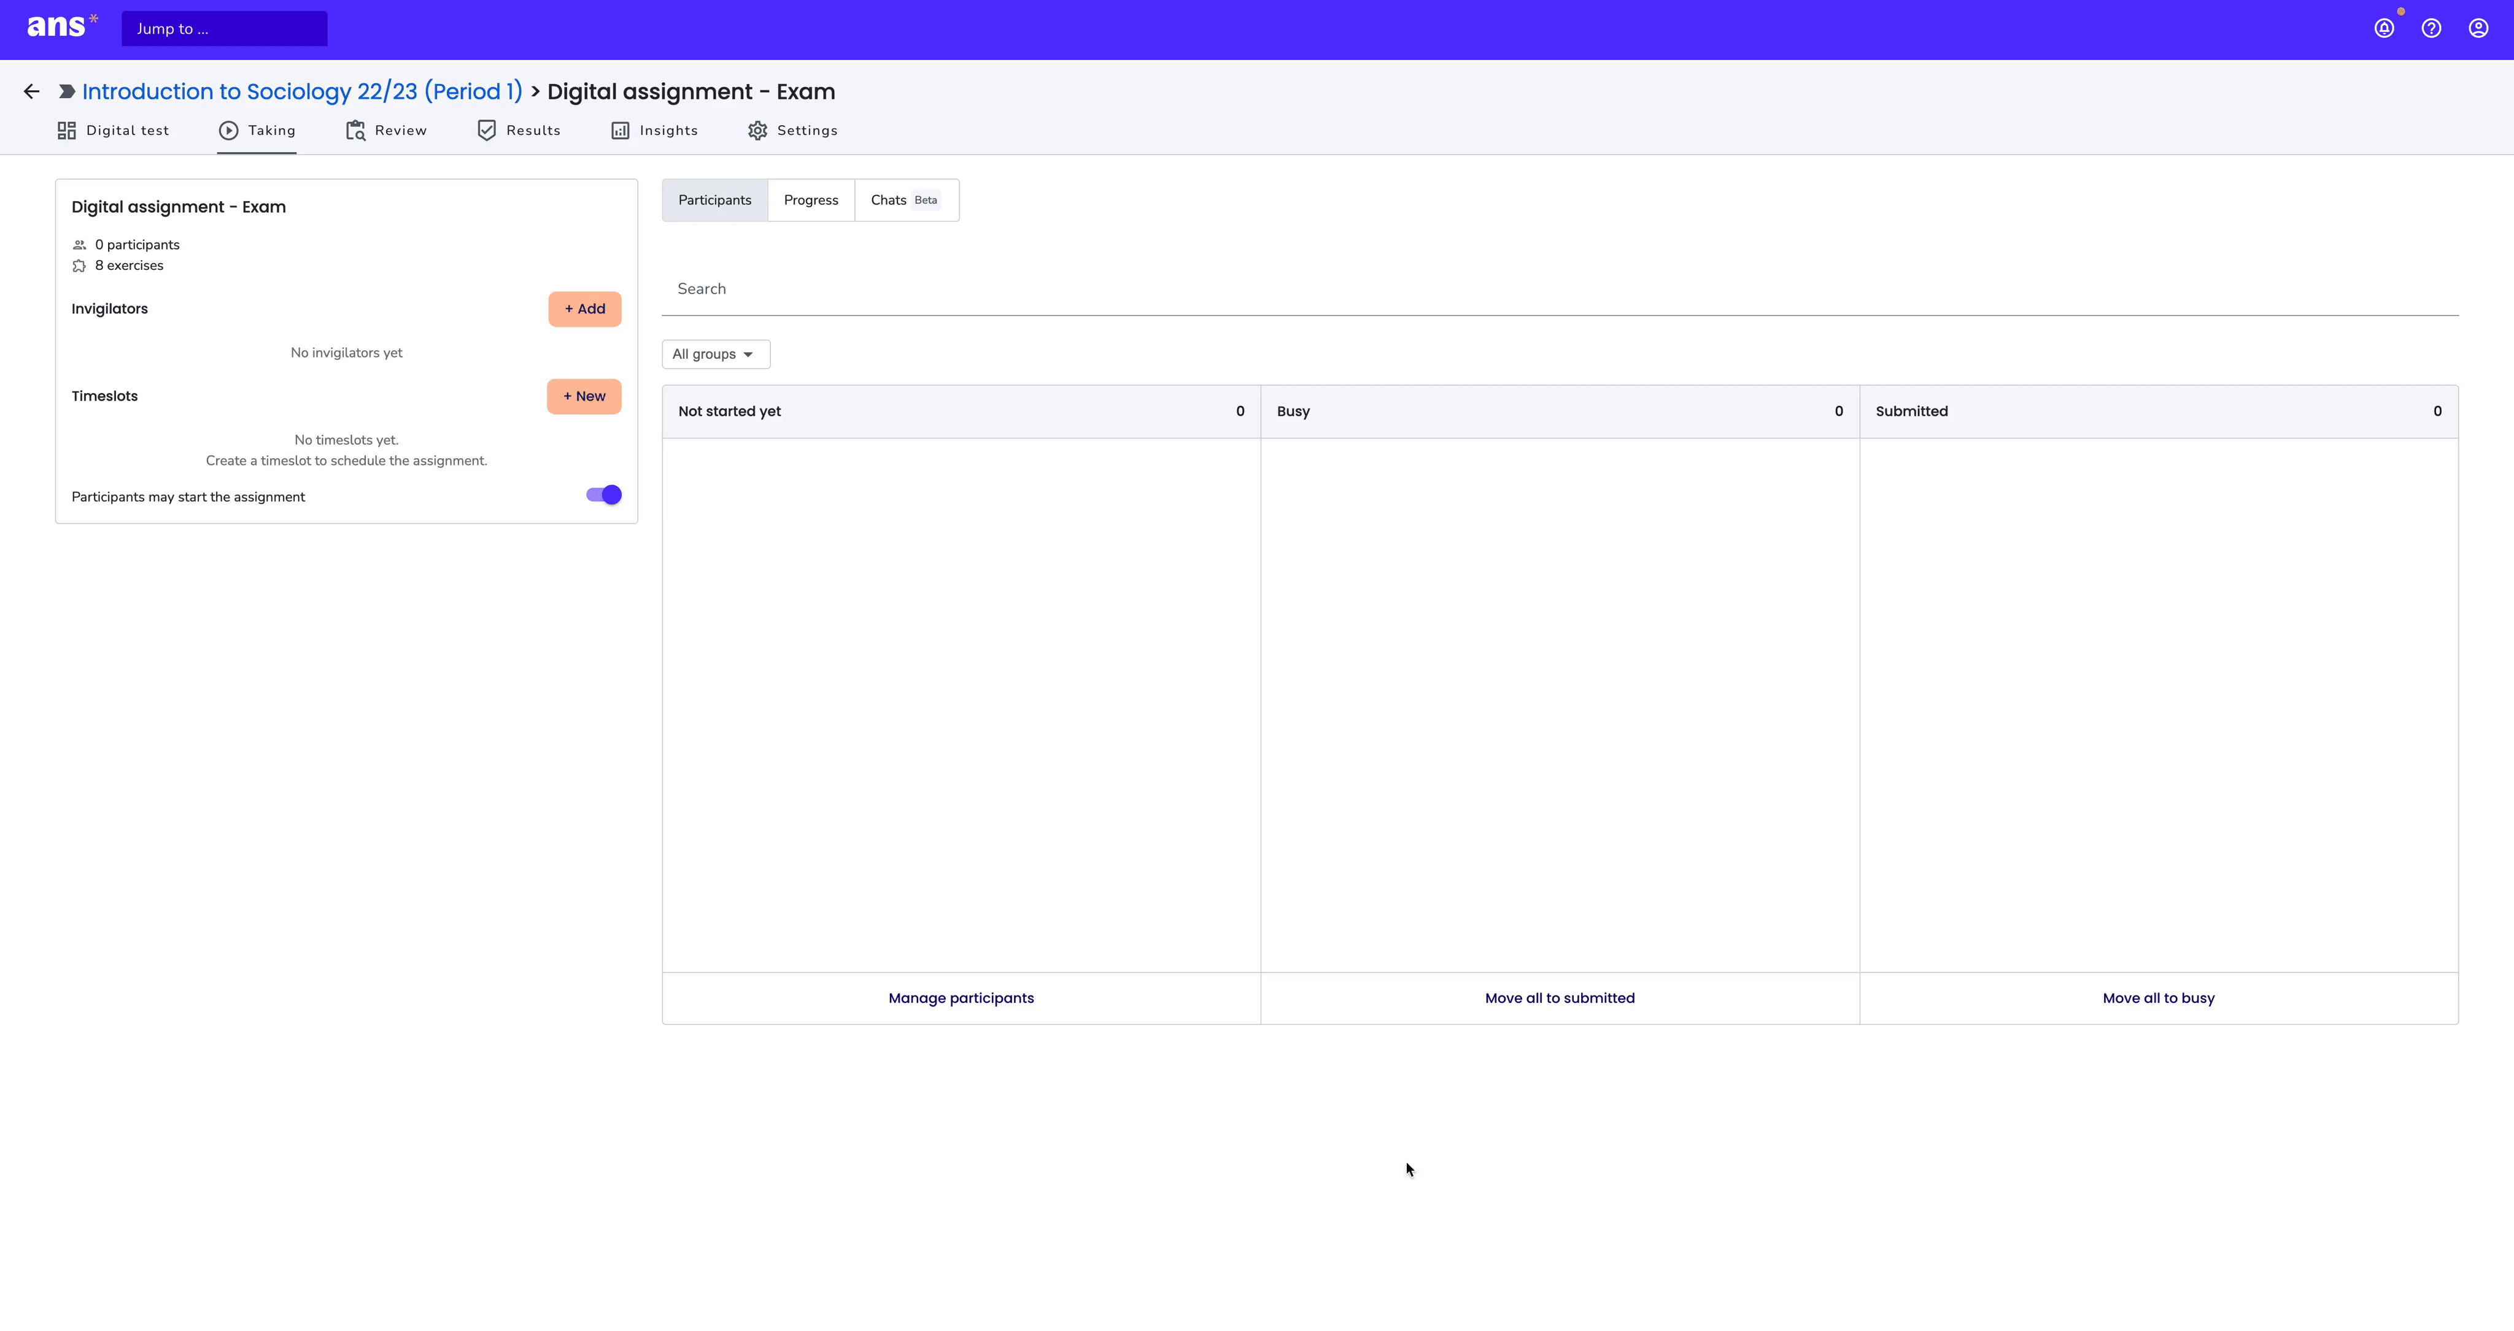Click the Results shield check icon
2514x1331 pixels.
pyautogui.click(x=486, y=131)
